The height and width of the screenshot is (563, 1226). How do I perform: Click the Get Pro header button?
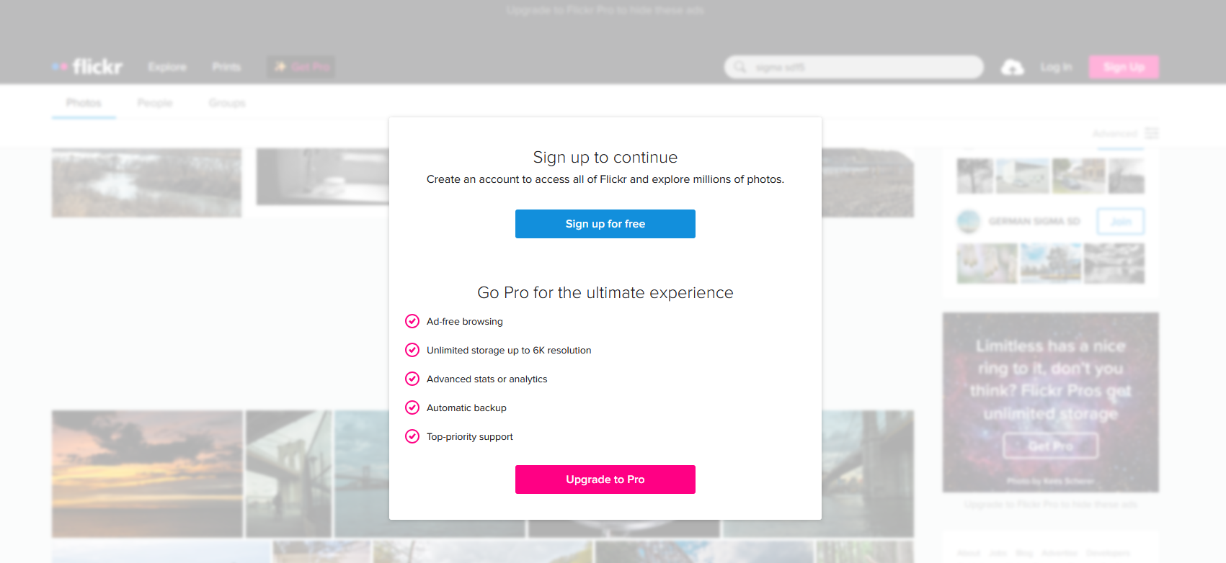[301, 67]
